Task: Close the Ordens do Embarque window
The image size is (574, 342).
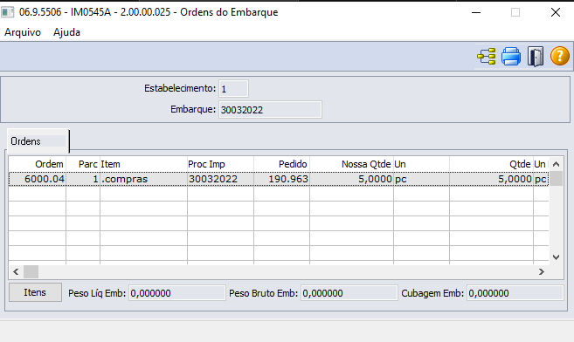Action: coord(556,12)
